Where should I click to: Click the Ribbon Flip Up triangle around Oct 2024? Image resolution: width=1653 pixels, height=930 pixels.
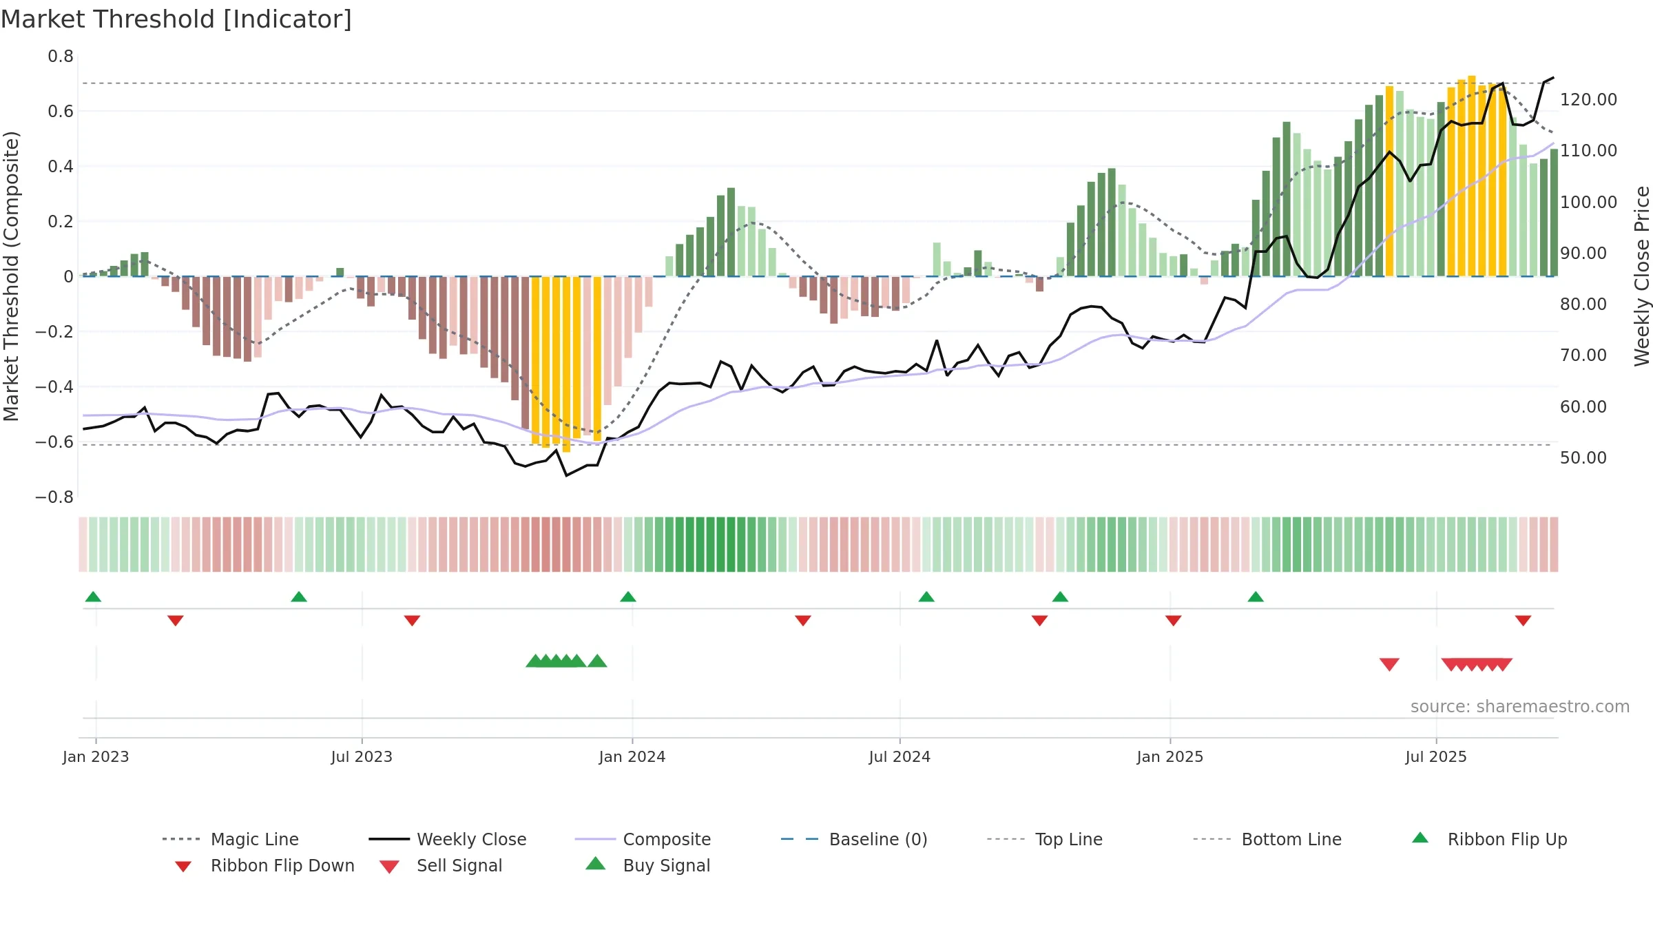point(1060,597)
